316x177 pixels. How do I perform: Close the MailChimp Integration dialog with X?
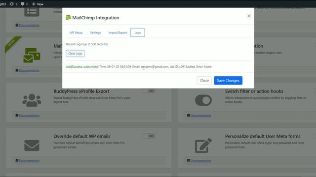(249, 16)
